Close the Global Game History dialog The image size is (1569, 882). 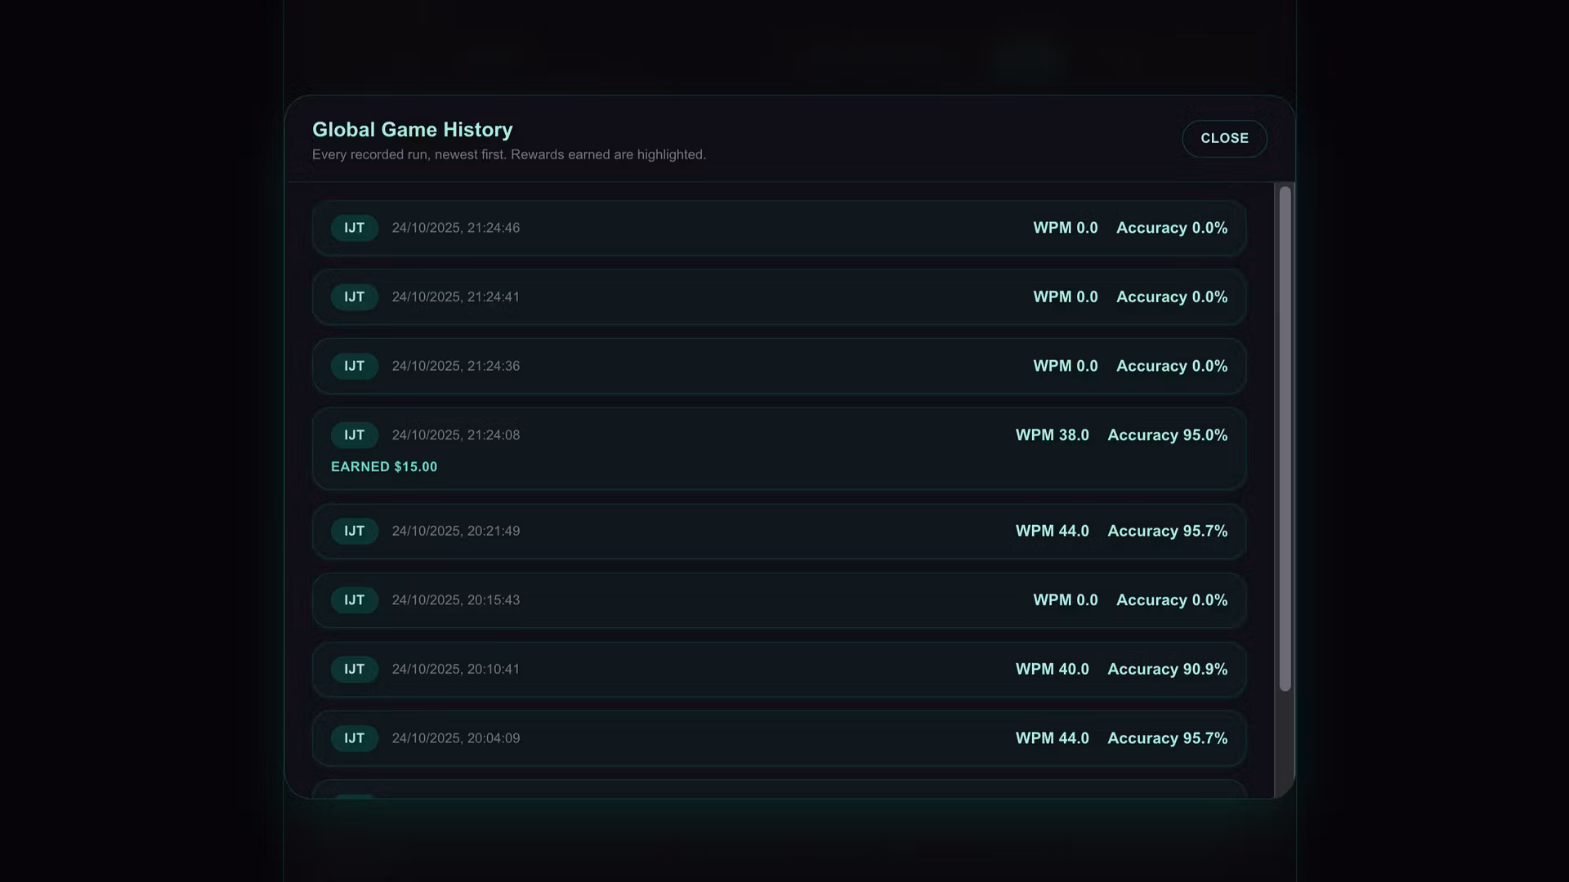pos(1223,139)
